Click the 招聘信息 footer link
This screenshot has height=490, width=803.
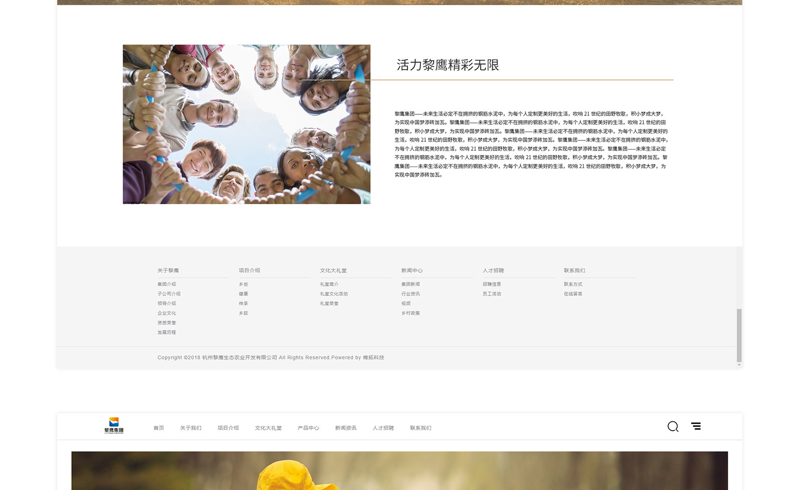(492, 284)
